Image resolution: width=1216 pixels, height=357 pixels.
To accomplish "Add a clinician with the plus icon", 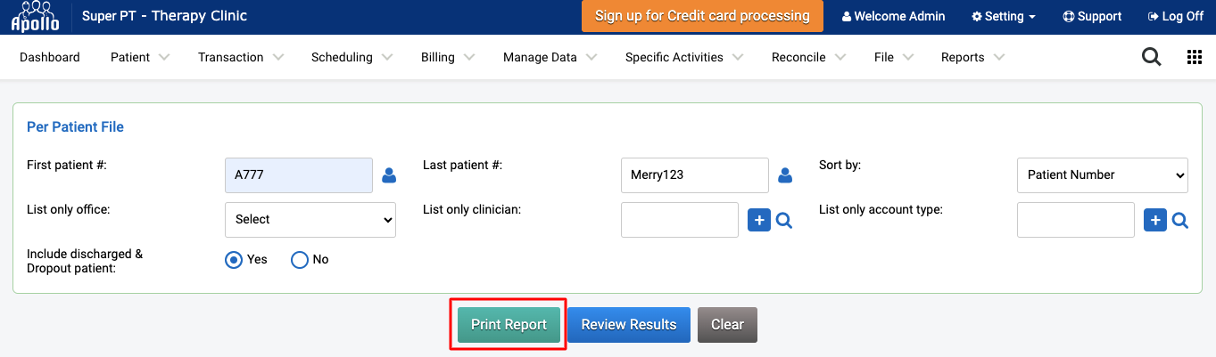I will pyautogui.click(x=759, y=220).
